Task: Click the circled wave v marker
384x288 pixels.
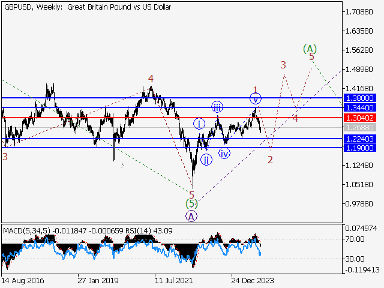Action: tap(256, 98)
